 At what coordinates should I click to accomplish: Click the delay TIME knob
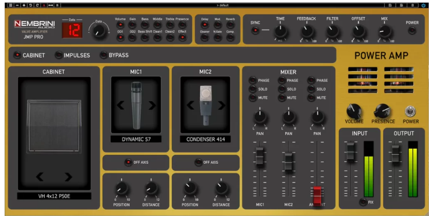tap(280, 31)
